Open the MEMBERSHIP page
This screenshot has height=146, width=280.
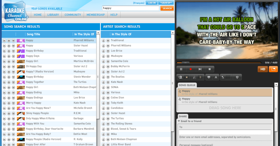tap(96, 15)
